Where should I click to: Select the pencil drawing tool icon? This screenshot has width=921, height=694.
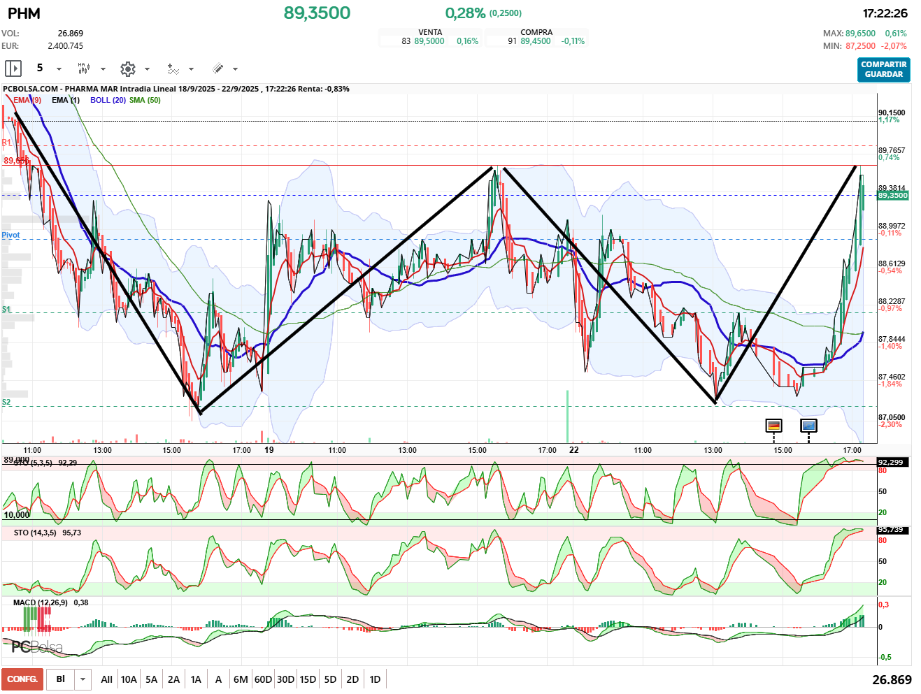(217, 68)
